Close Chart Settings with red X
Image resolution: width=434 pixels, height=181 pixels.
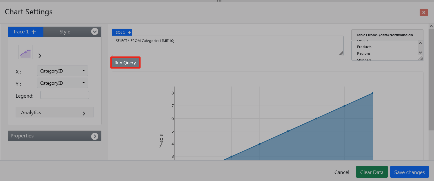click(423, 12)
